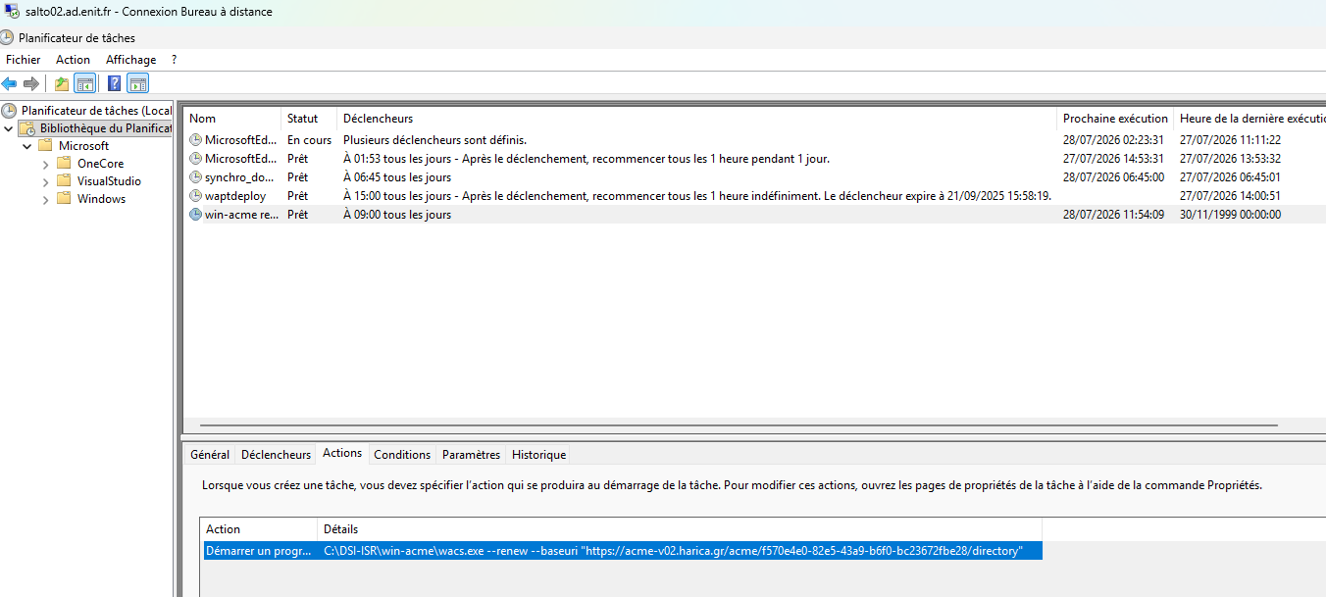Click the blue Back arrow toolbar icon
Viewport: 1326px width, 597px height.
click(x=10, y=83)
